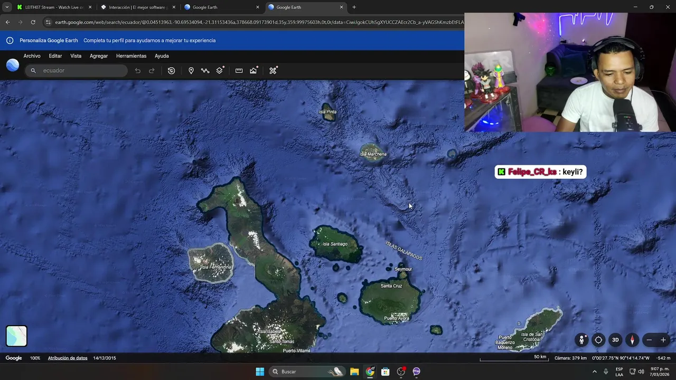Click the 100% loading indicator
This screenshot has width=676, height=380.
(35, 358)
